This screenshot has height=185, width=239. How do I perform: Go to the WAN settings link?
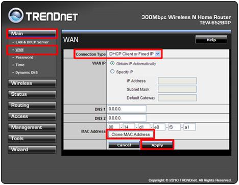[19, 50]
